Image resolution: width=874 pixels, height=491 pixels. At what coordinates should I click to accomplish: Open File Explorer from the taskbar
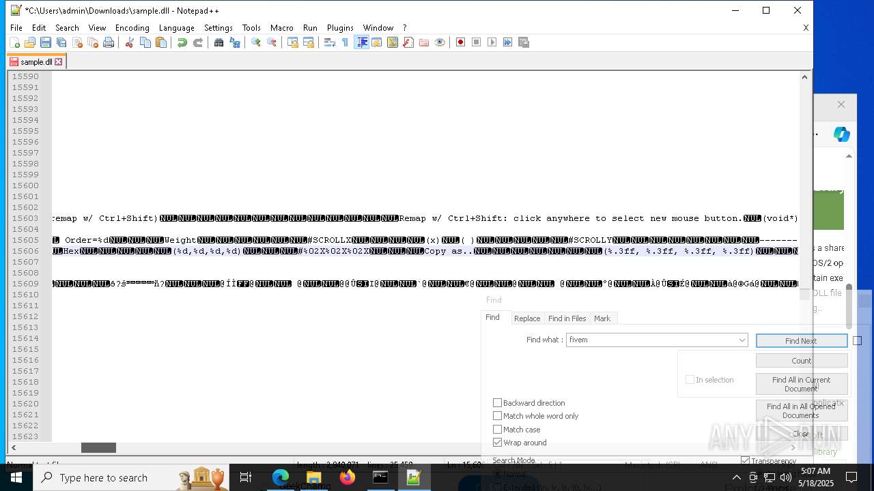click(314, 477)
